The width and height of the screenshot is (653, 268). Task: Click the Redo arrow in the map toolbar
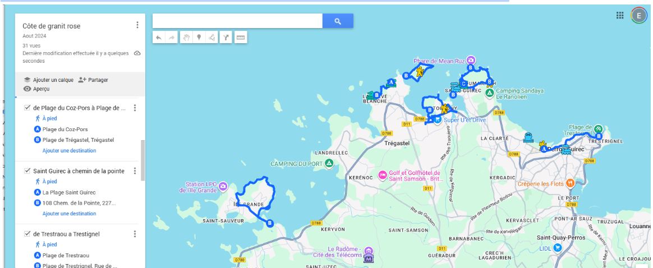pos(172,38)
